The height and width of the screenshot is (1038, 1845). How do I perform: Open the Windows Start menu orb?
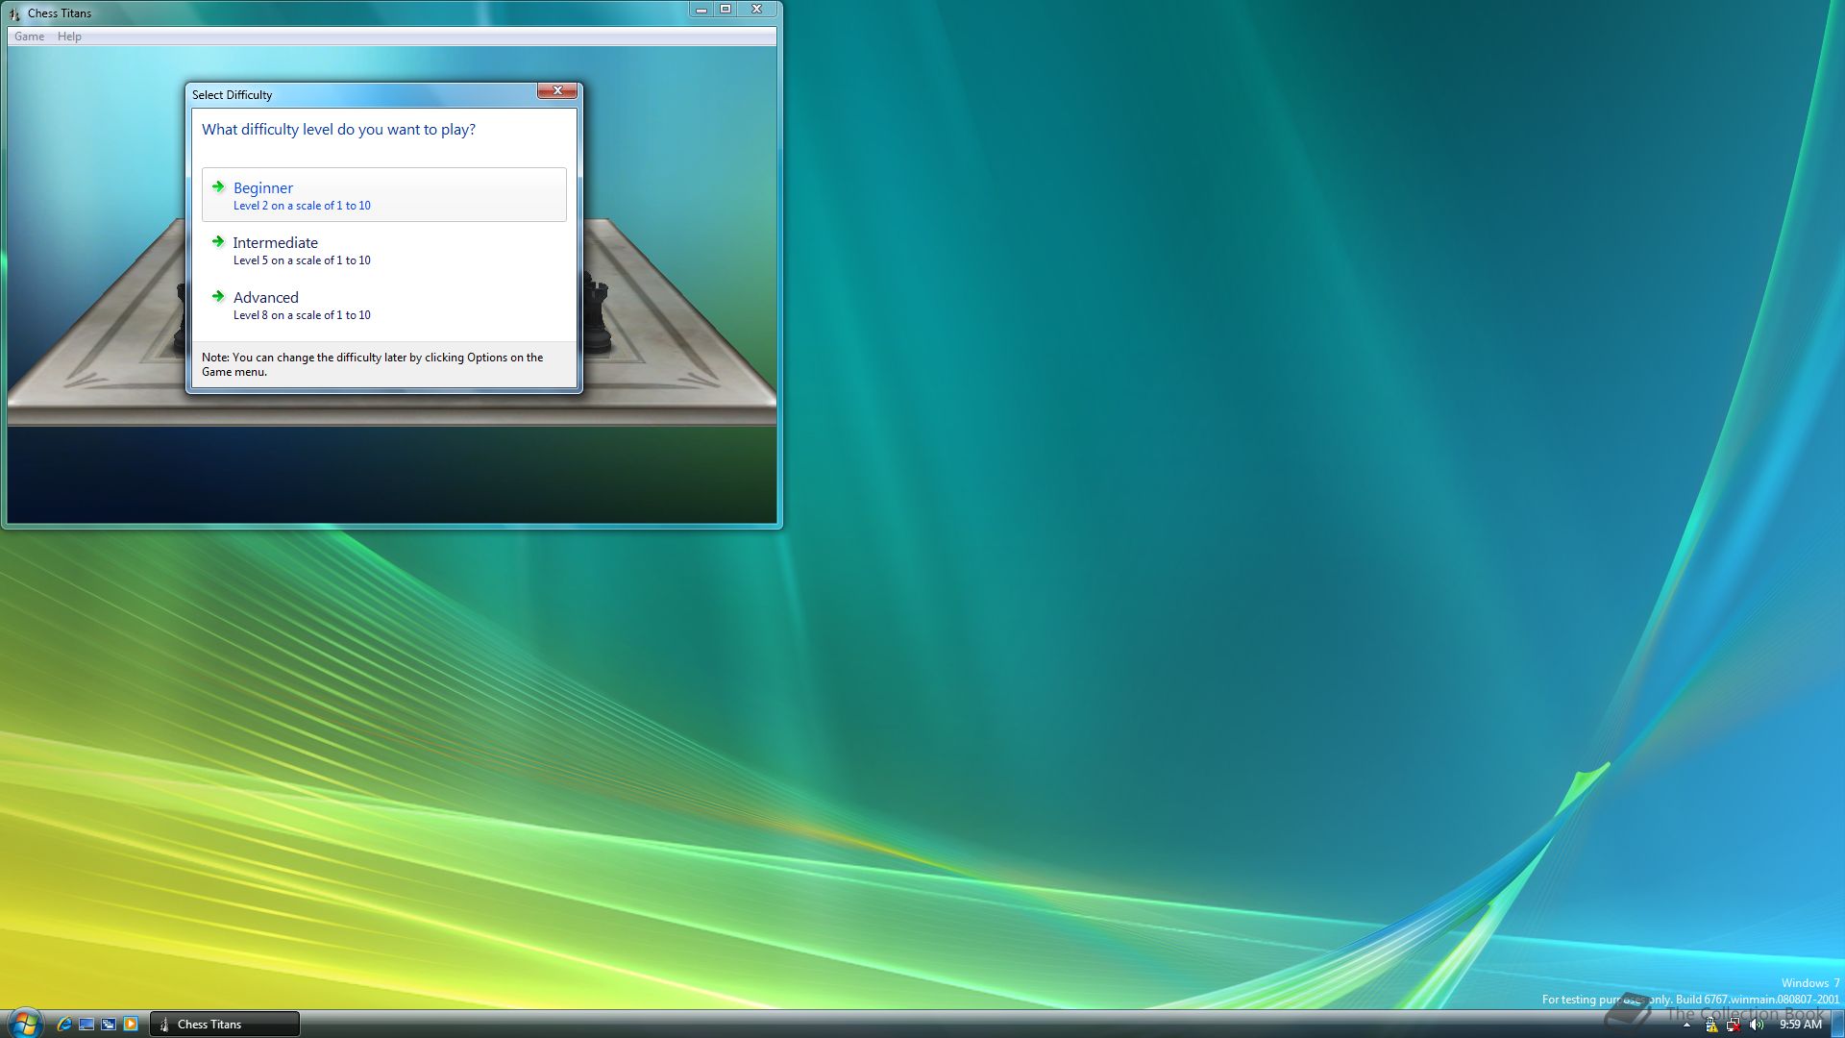point(24,1024)
